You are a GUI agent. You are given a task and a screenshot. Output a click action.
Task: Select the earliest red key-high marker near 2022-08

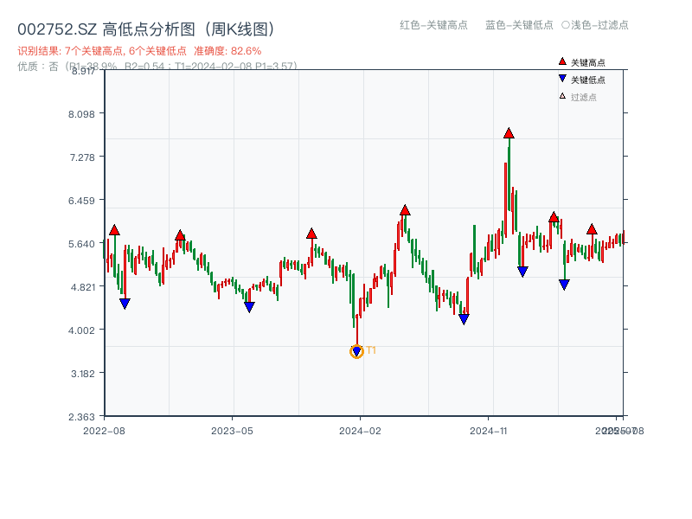point(114,230)
